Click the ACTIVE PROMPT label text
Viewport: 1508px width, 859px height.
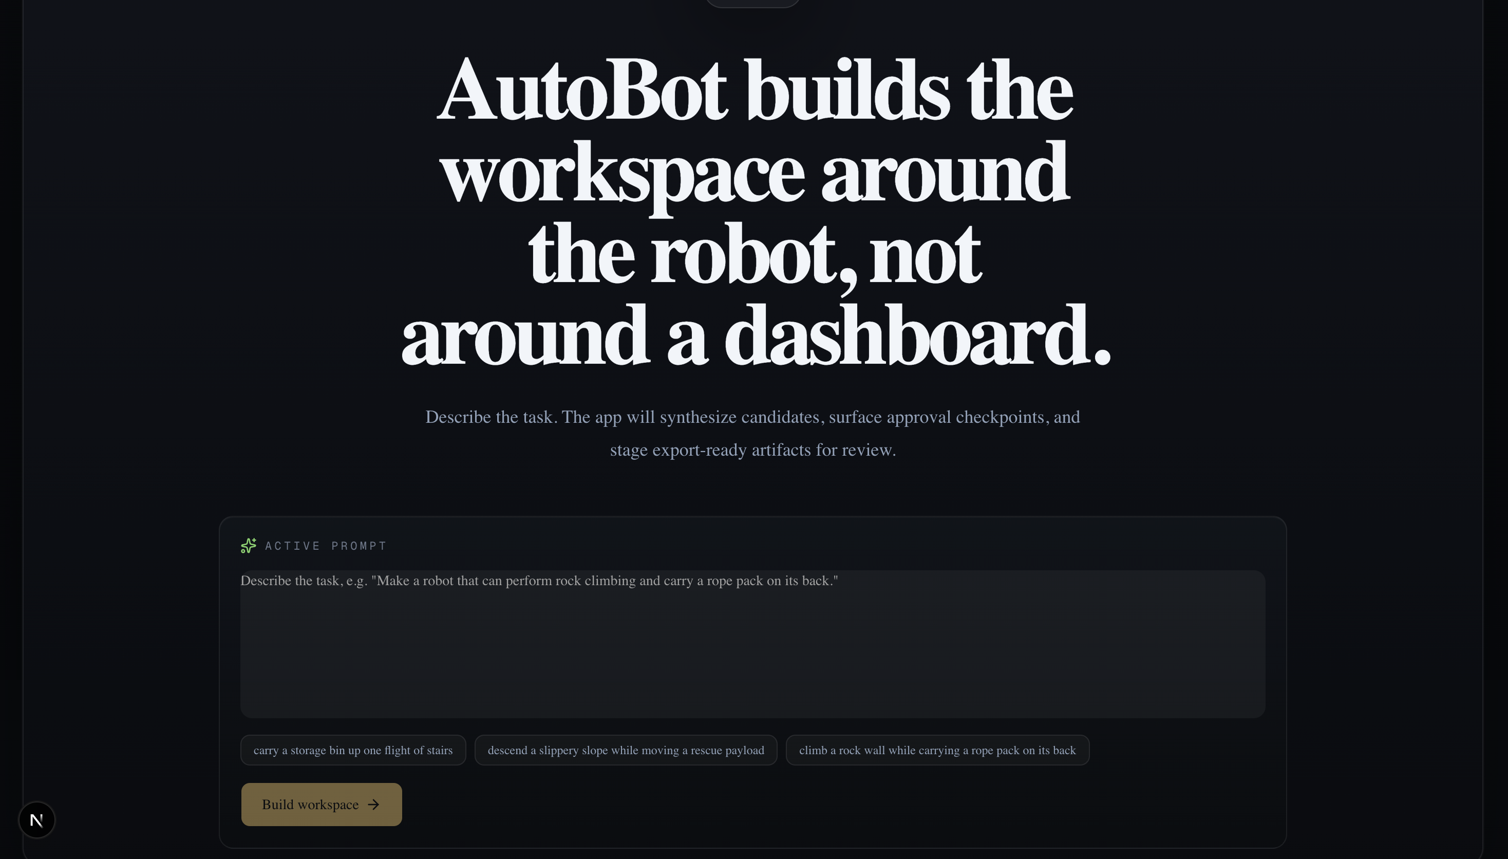pyautogui.click(x=326, y=546)
